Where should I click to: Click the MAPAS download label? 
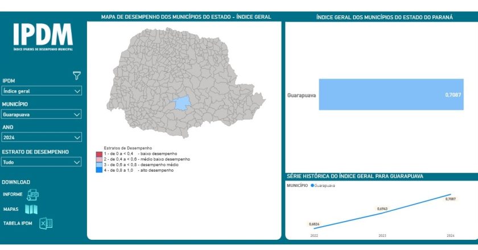(x=11, y=209)
